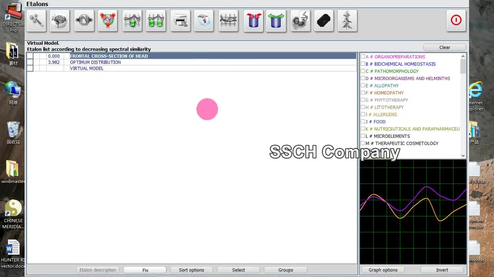The height and width of the screenshot is (277, 494).
Task: Click blue cylinder with green arrows icon
Action: 276,20
